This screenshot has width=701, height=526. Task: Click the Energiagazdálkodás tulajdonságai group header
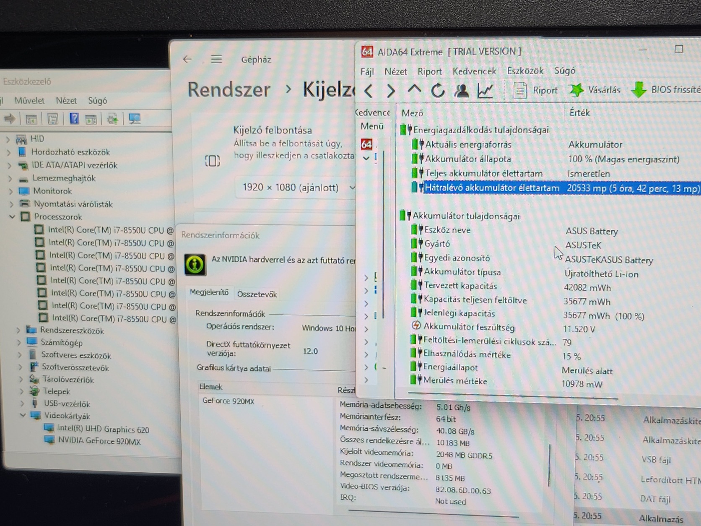click(x=475, y=130)
